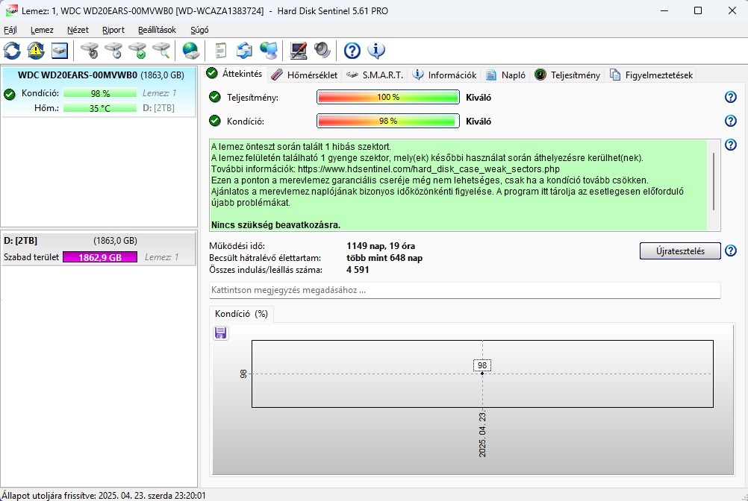Click the note field 'Kattintson megjegyzés megadásához'

point(464,290)
